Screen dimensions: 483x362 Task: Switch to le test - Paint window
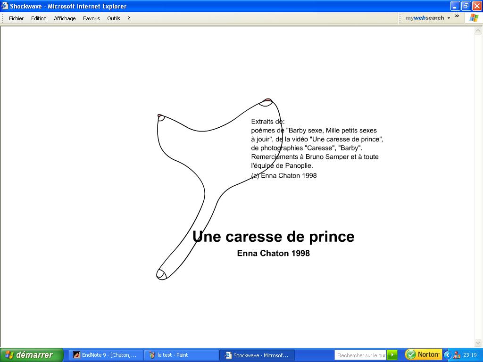(x=181, y=355)
